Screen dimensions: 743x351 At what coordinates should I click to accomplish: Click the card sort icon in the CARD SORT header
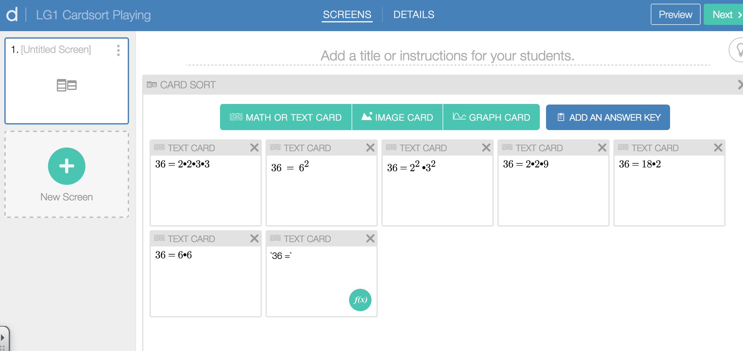tap(151, 85)
